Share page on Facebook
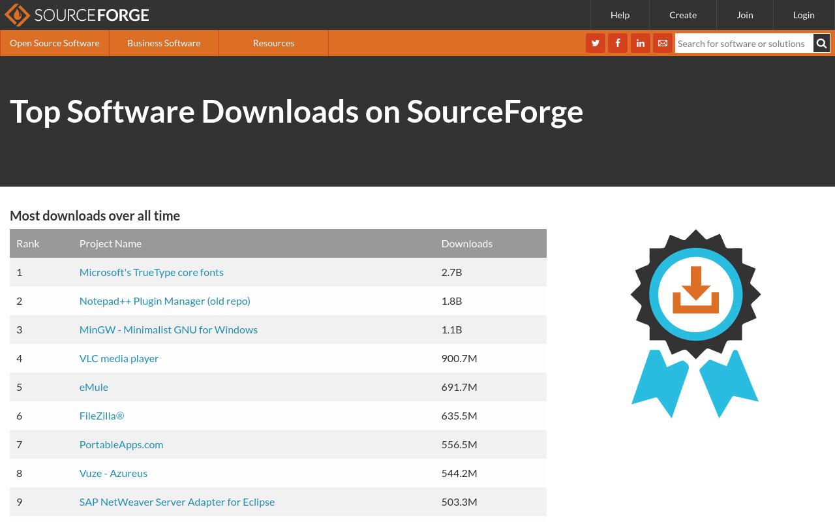Screen dimensions: 835x522 (618, 43)
